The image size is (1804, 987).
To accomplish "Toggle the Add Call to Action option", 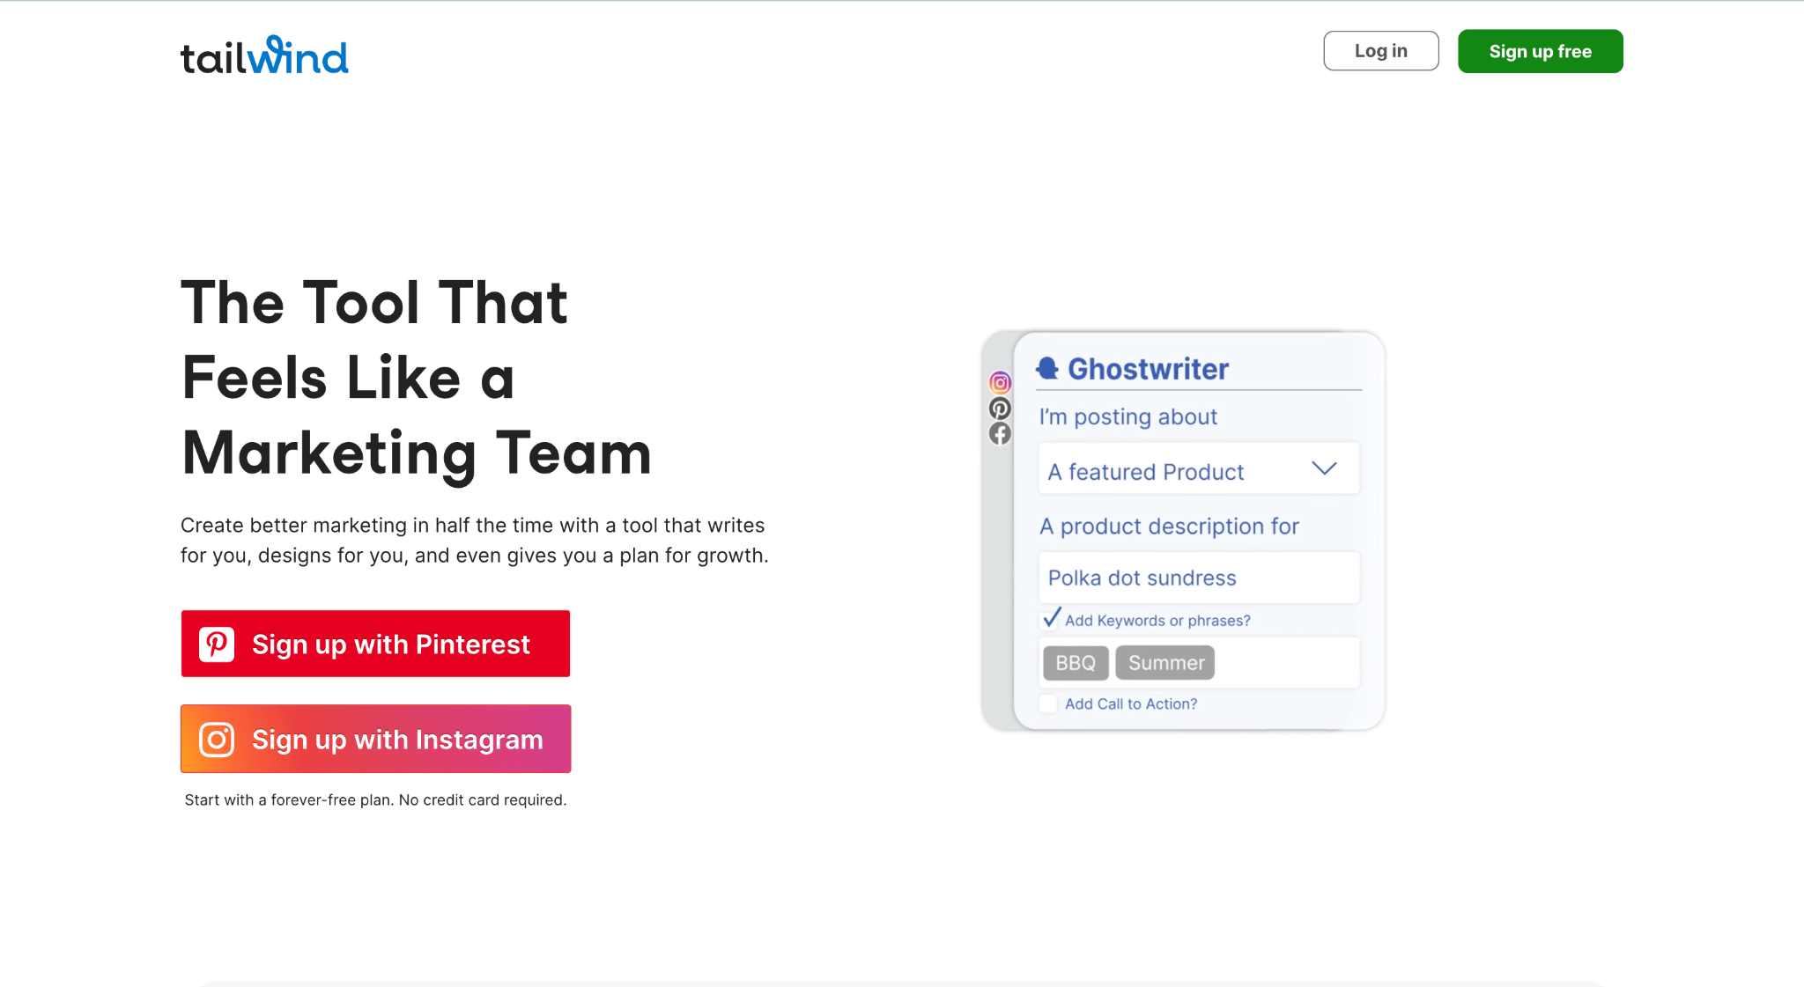I will (1048, 703).
